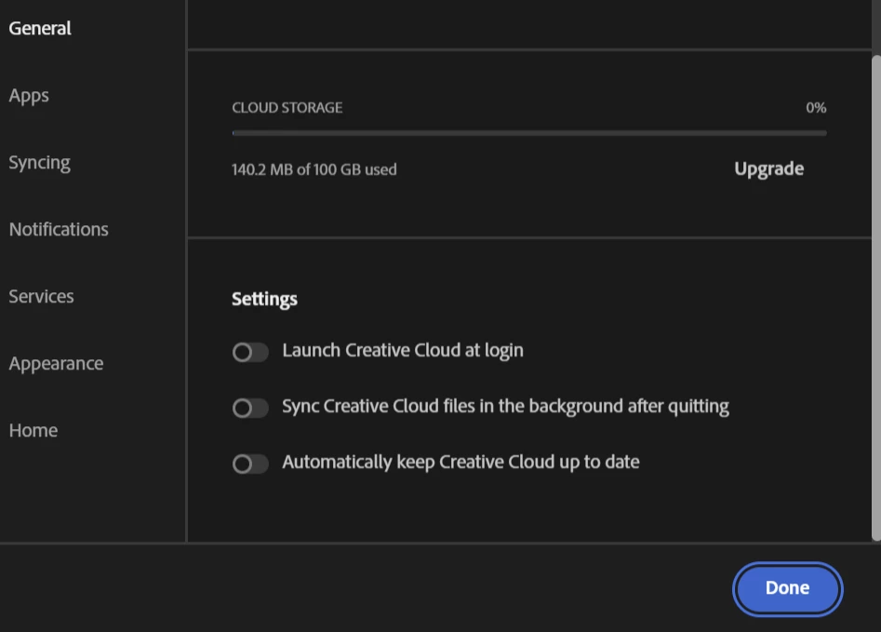Click the 'Automatically keep Creative Cloud up to date' label
The width and height of the screenshot is (881, 632).
[x=461, y=463]
